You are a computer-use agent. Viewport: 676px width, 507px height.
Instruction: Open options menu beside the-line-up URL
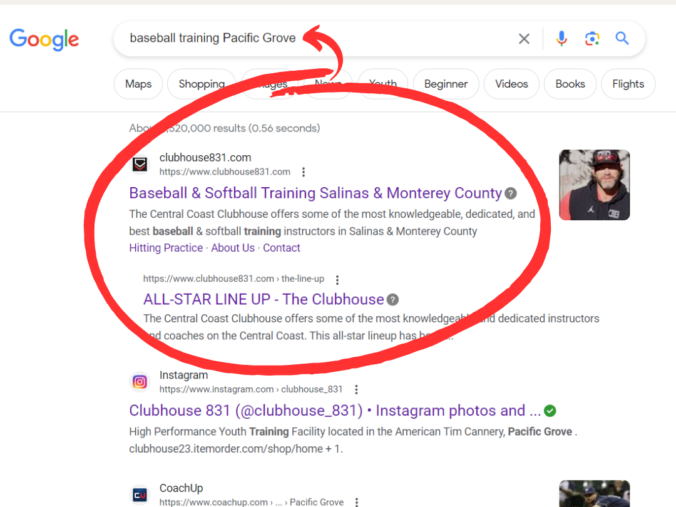[x=337, y=280]
